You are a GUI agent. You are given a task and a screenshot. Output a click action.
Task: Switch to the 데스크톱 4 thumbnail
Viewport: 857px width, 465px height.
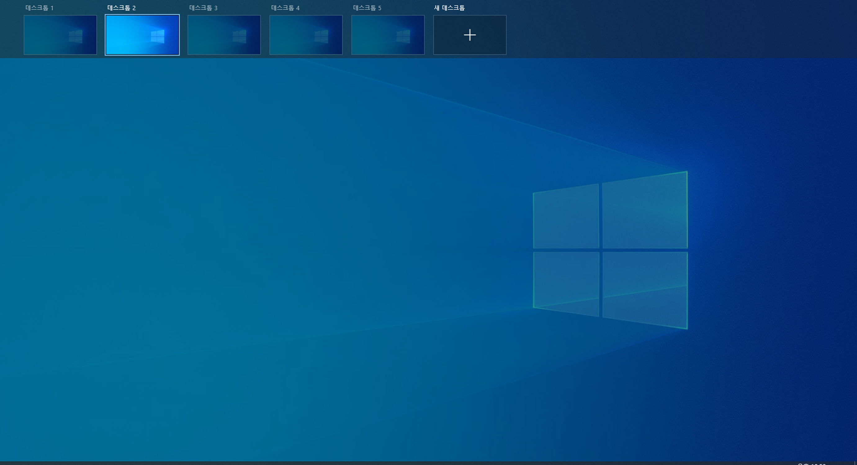point(306,35)
